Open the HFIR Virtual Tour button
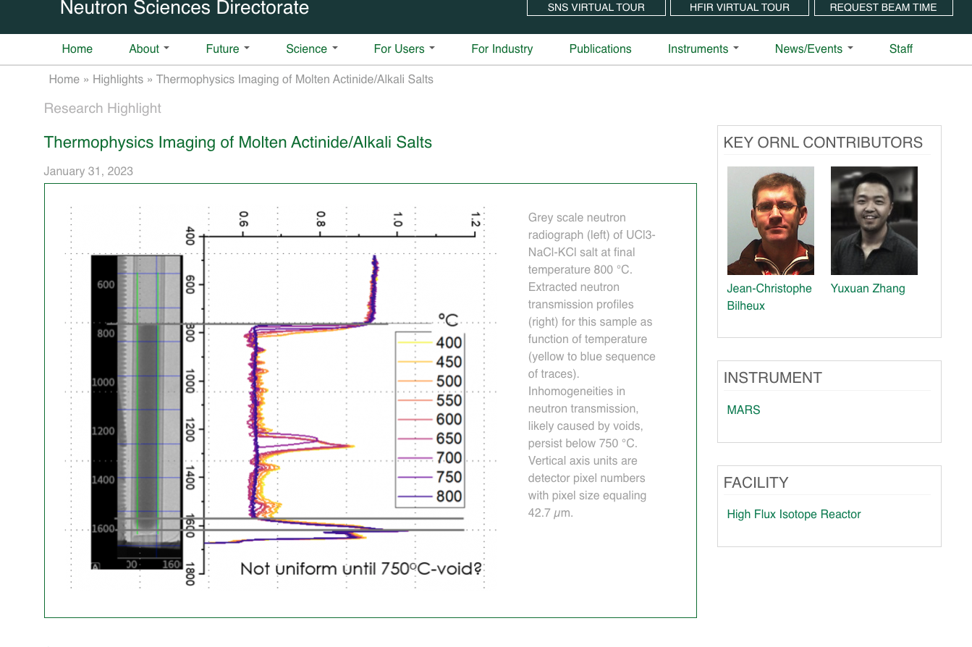Viewport: 972px width, 647px height. click(739, 8)
